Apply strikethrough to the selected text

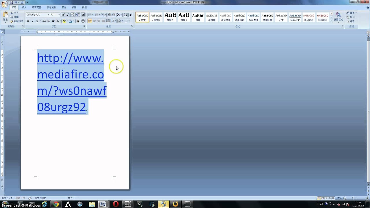point(44,21)
